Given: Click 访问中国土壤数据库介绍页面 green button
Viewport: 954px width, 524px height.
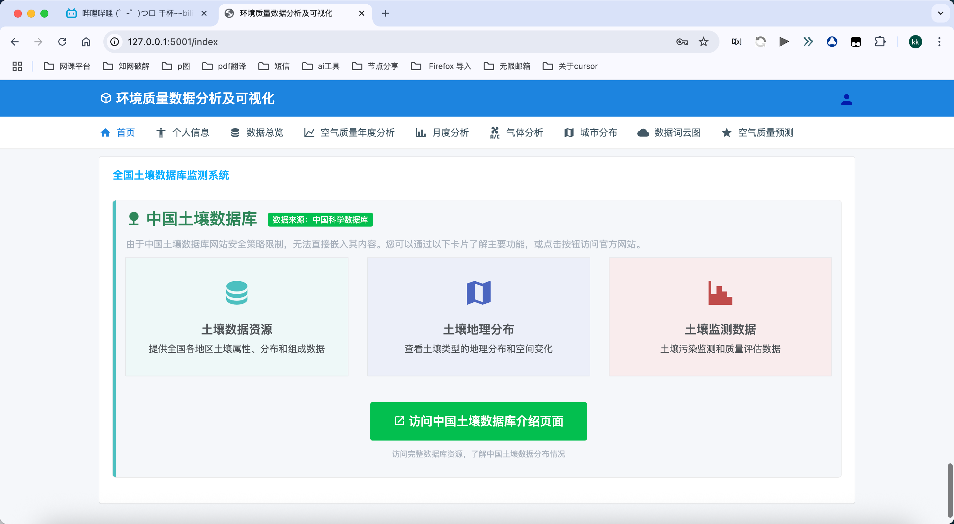Looking at the screenshot, I should click(478, 421).
